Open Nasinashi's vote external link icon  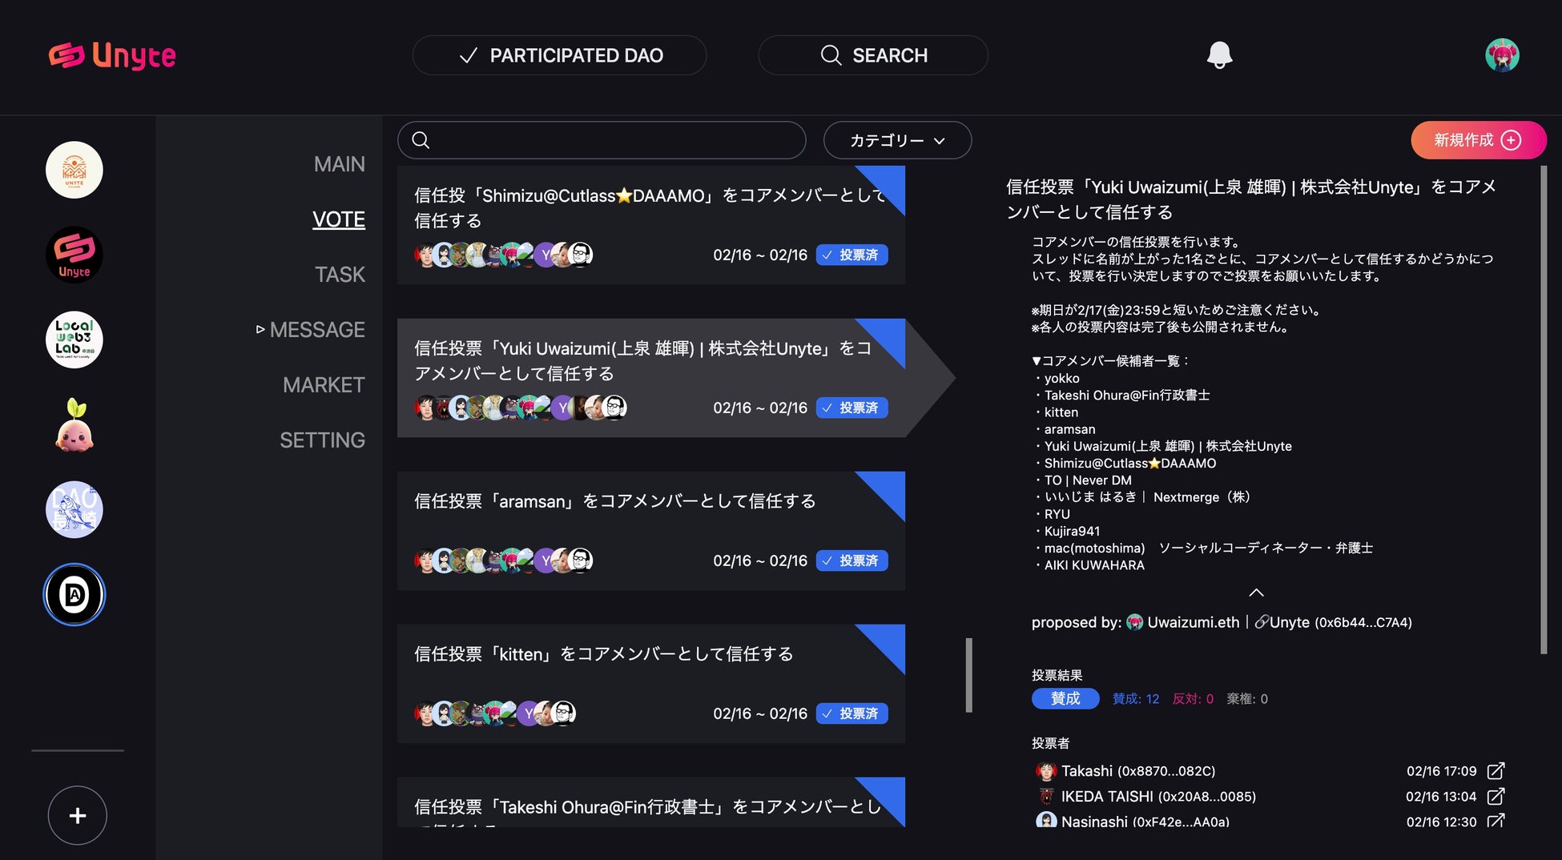pyautogui.click(x=1496, y=821)
